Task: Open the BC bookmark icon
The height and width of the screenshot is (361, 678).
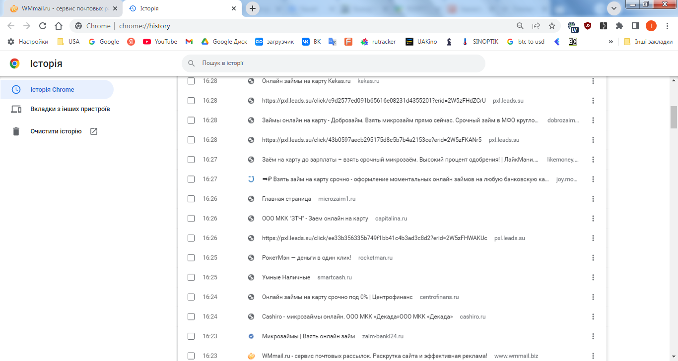Action: 573,42
